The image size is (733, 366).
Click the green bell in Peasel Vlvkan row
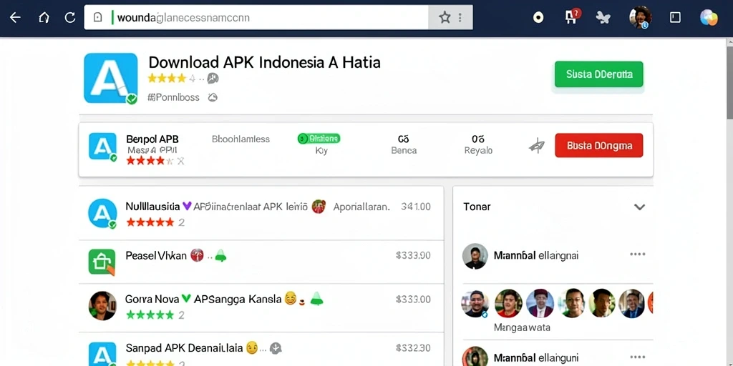220,255
